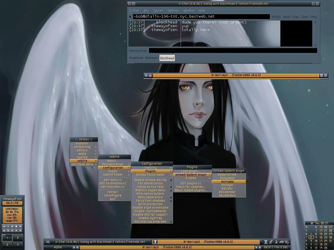
Task: Open the swirl-shaped system tray icon
Action: pyautogui.click(x=287, y=242)
